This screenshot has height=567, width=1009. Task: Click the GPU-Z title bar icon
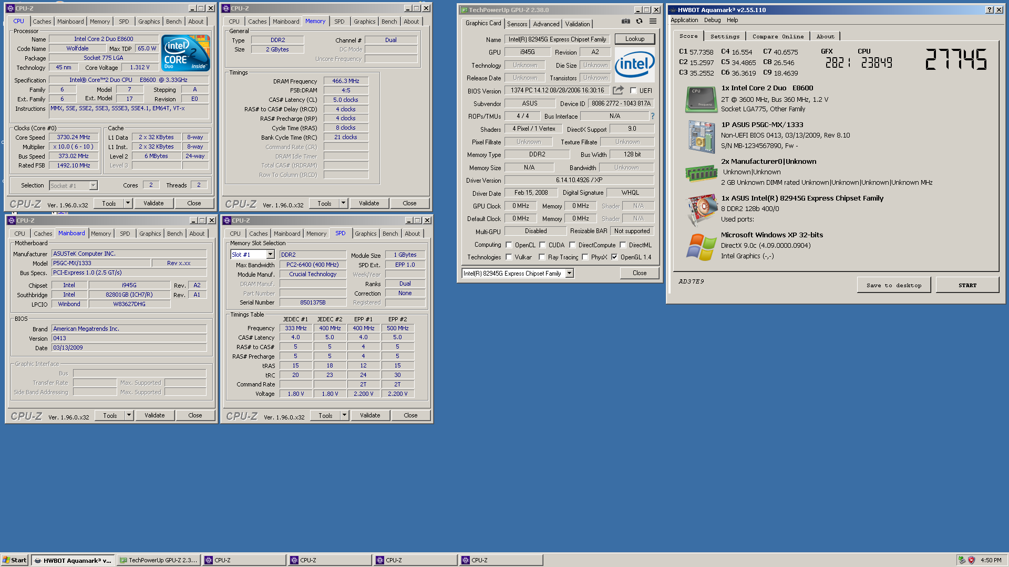(464, 10)
